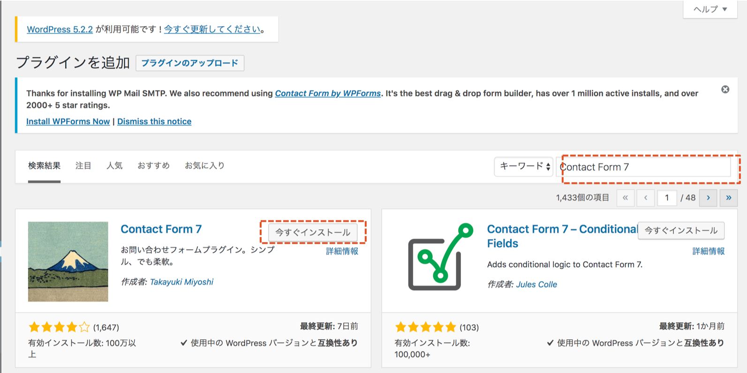Go to the next results page arrow
747x373 pixels.
pyautogui.click(x=708, y=198)
